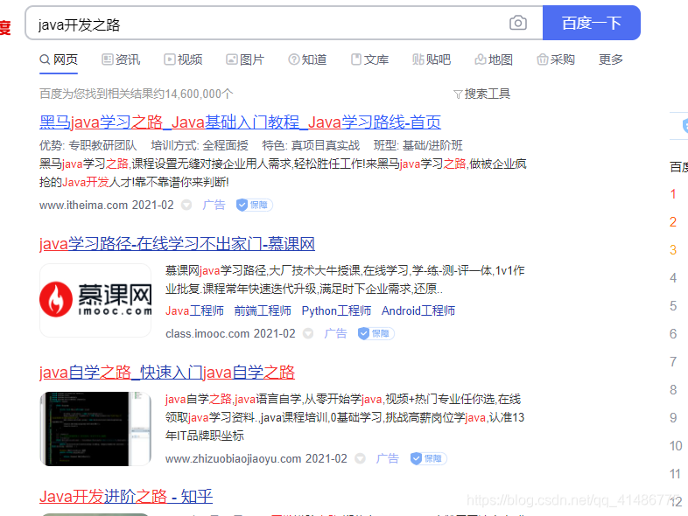This screenshot has height=516, width=688.
Task: Click hot-list rank number 1
Action: point(673,194)
